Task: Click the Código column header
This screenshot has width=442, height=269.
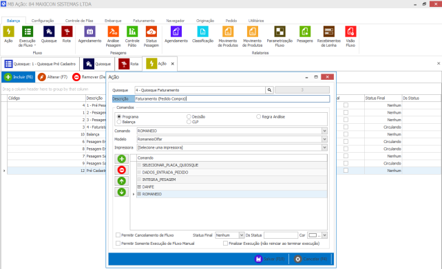Action: coord(47,98)
